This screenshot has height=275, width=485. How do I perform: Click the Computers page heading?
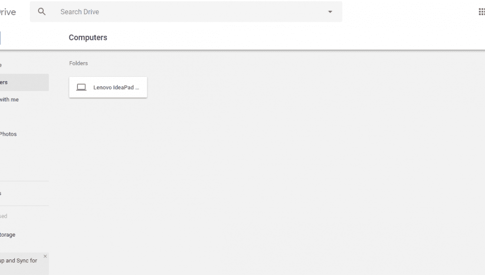[x=88, y=37]
